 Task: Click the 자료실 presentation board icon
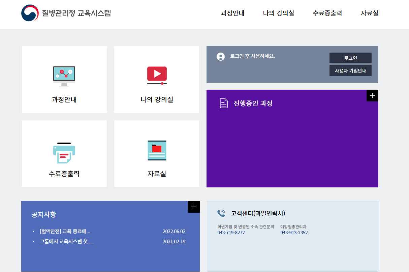click(157, 150)
